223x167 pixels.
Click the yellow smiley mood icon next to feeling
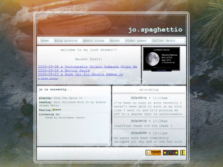[53, 110]
